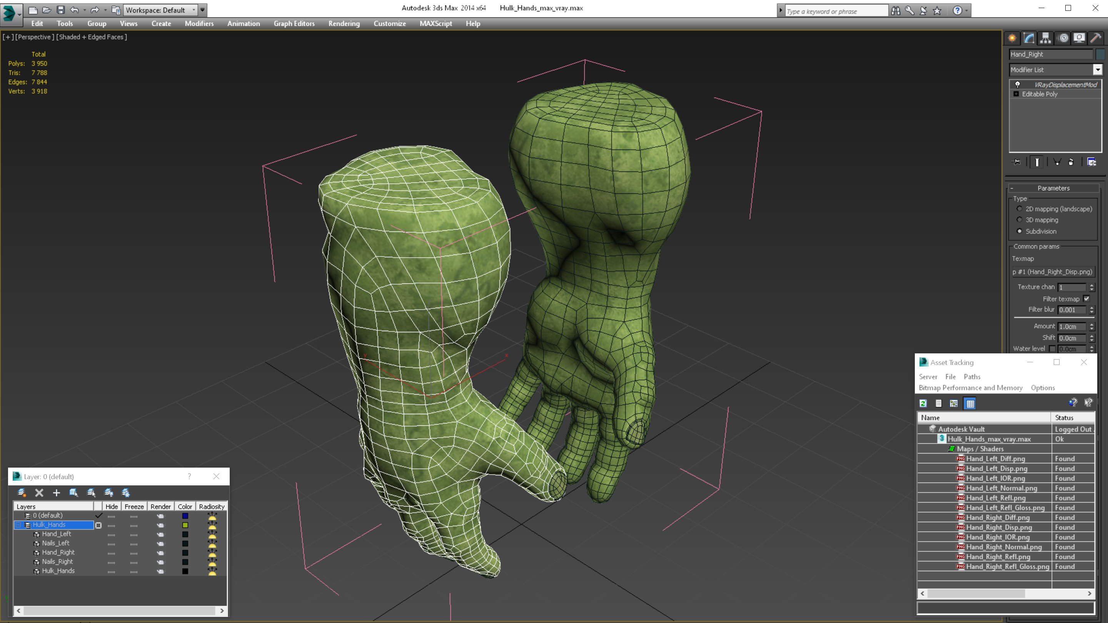The width and height of the screenshot is (1108, 623).
Task: Click Status Log icon in Asset Tracking
Action: [939, 403]
